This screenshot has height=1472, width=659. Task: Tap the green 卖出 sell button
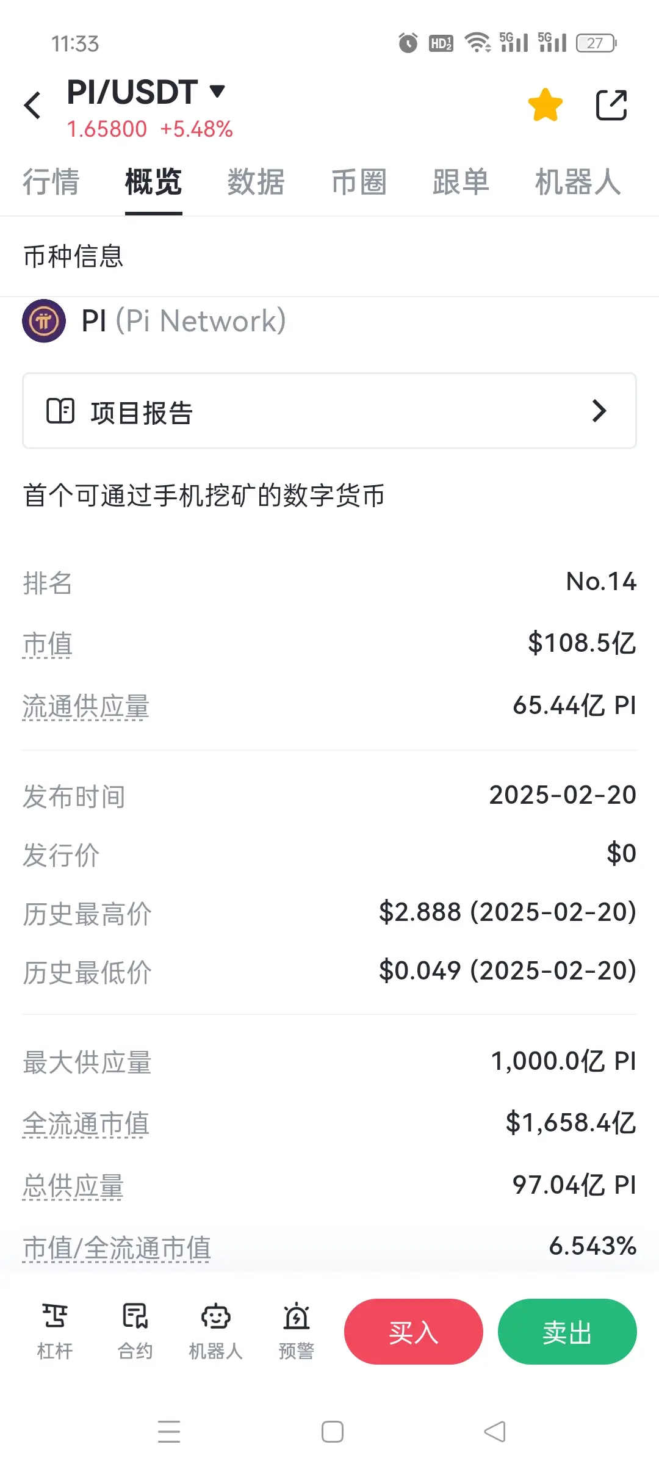[567, 1332]
